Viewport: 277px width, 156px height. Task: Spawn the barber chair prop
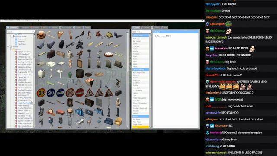pyautogui.click(x=80, y=54)
